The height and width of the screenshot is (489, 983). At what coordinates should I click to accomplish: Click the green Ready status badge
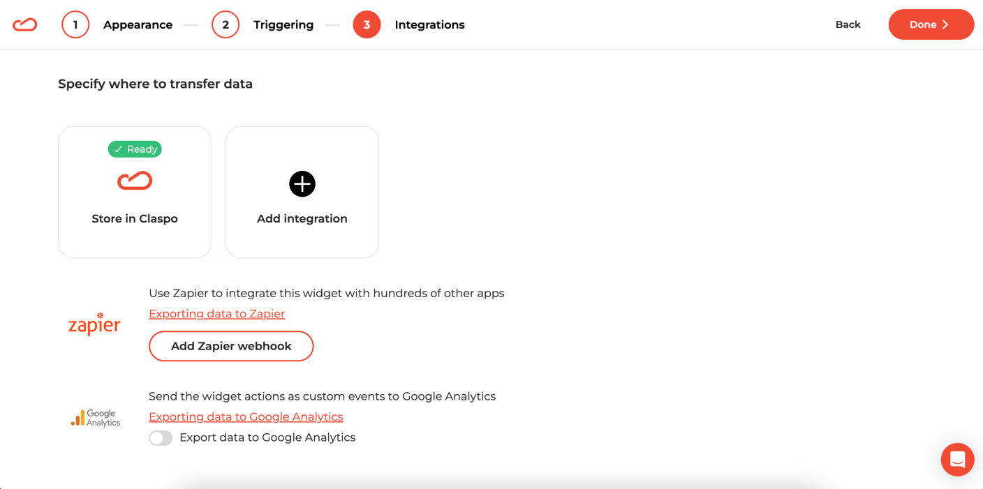(x=135, y=149)
